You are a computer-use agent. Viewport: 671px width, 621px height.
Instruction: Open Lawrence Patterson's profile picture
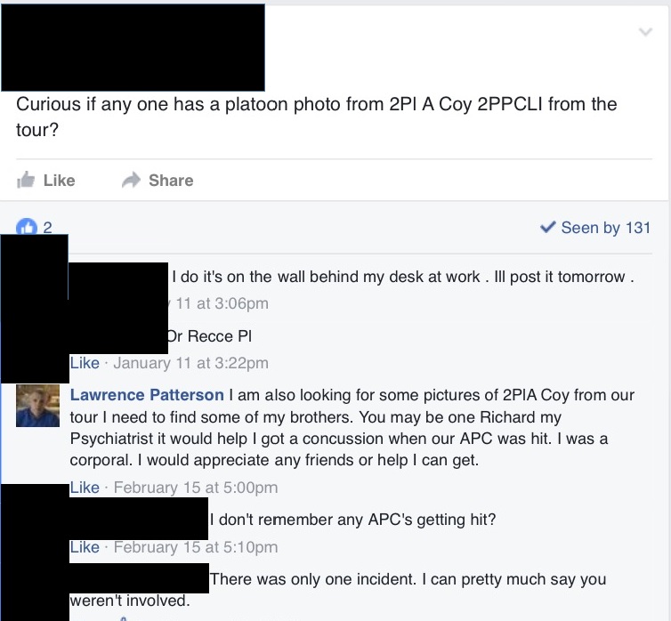pos(38,406)
